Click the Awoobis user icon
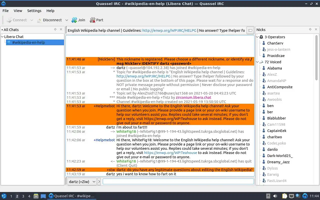The height and width of the screenshot is (200, 320). [x=263, y=99]
